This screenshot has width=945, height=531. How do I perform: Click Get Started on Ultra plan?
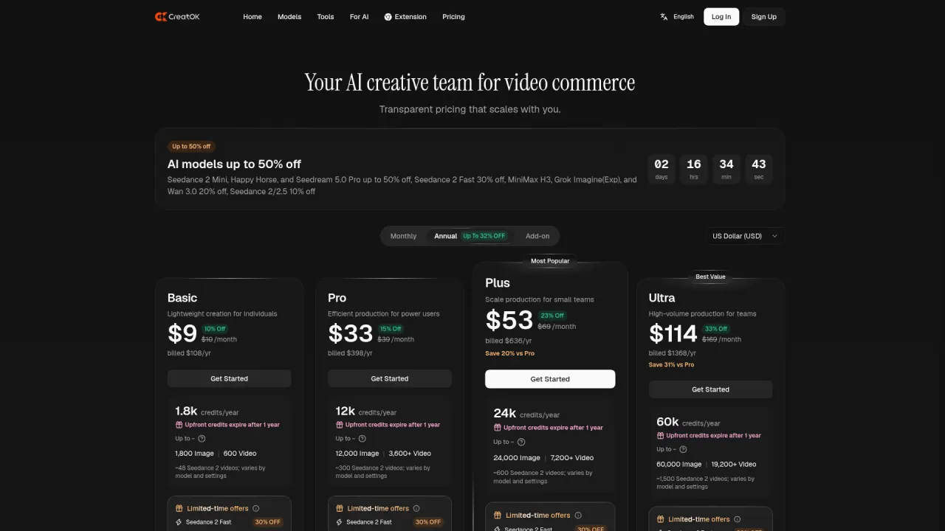(x=710, y=389)
